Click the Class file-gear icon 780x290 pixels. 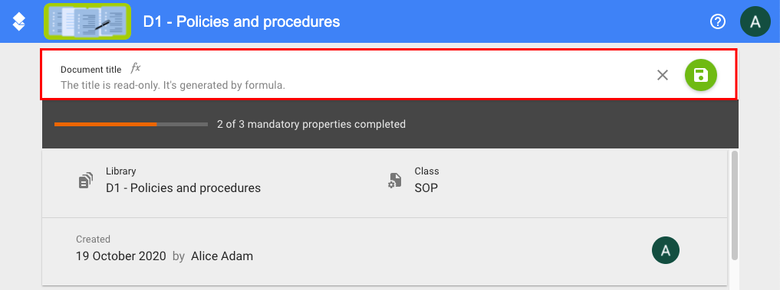pos(394,181)
